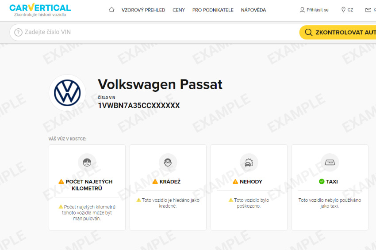
Task: Click the Počet najetých kilometrů card title
Action: click(89, 185)
